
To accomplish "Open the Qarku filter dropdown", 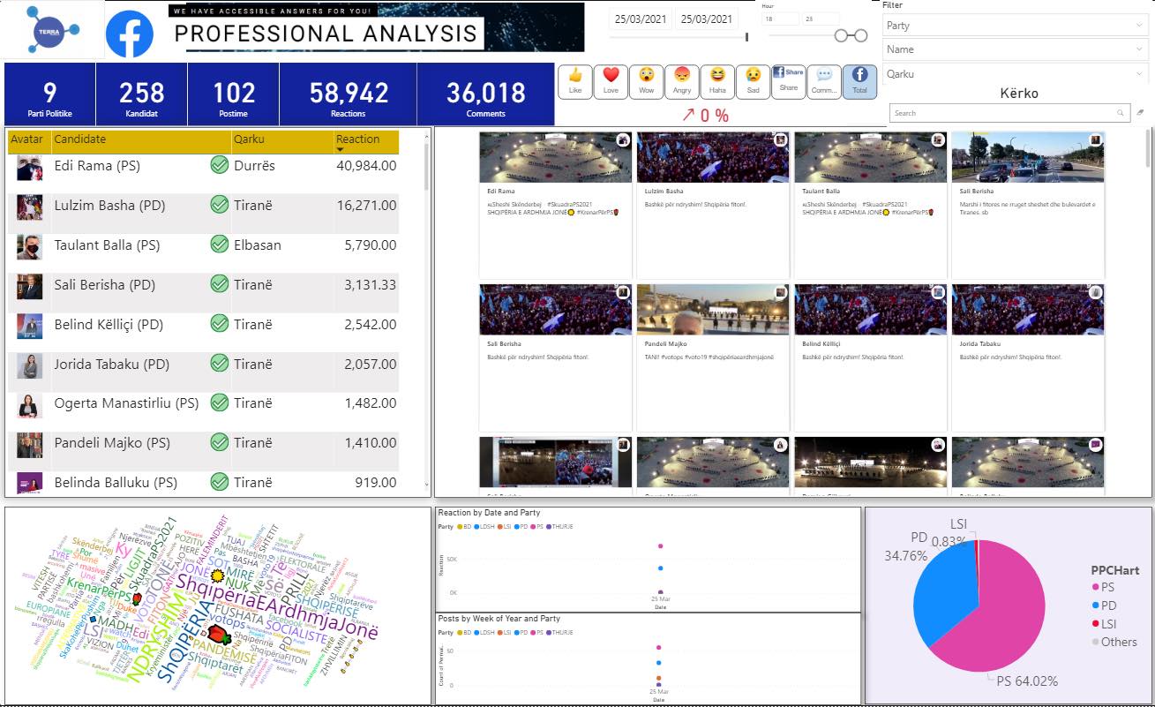I will pyautogui.click(x=1014, y=74).
